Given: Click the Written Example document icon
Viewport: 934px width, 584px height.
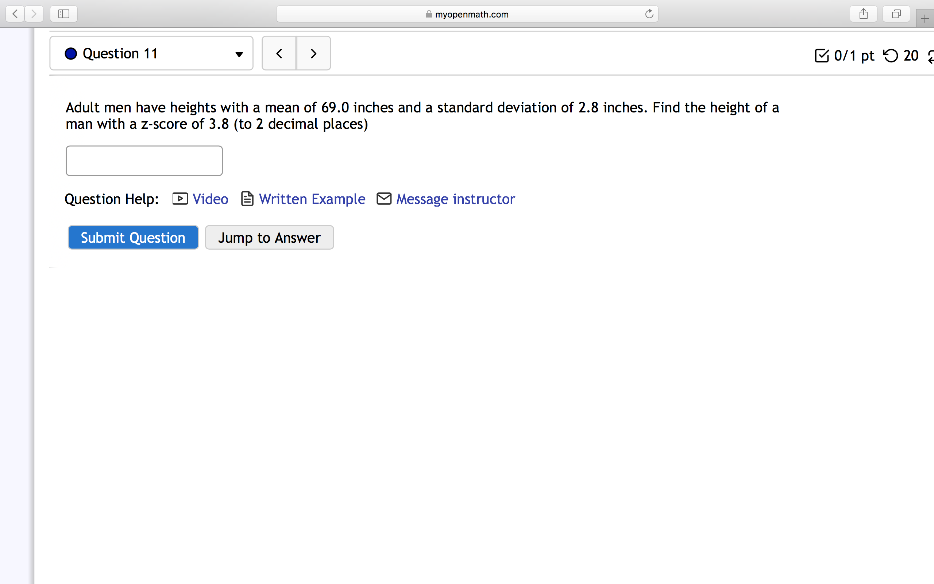Looking at the screenshot, I should point(247,199).
